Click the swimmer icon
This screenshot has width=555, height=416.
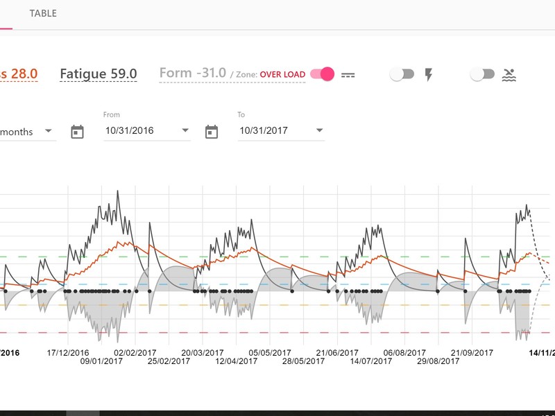(509, 75)
